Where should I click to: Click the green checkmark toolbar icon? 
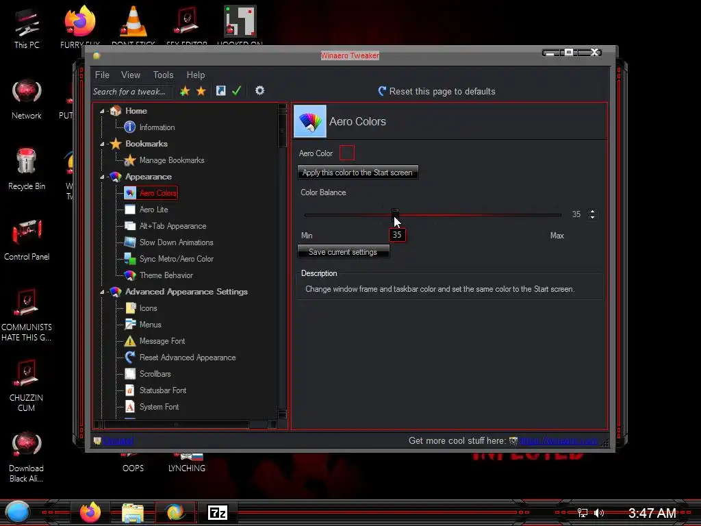click(x=236, y=91)
